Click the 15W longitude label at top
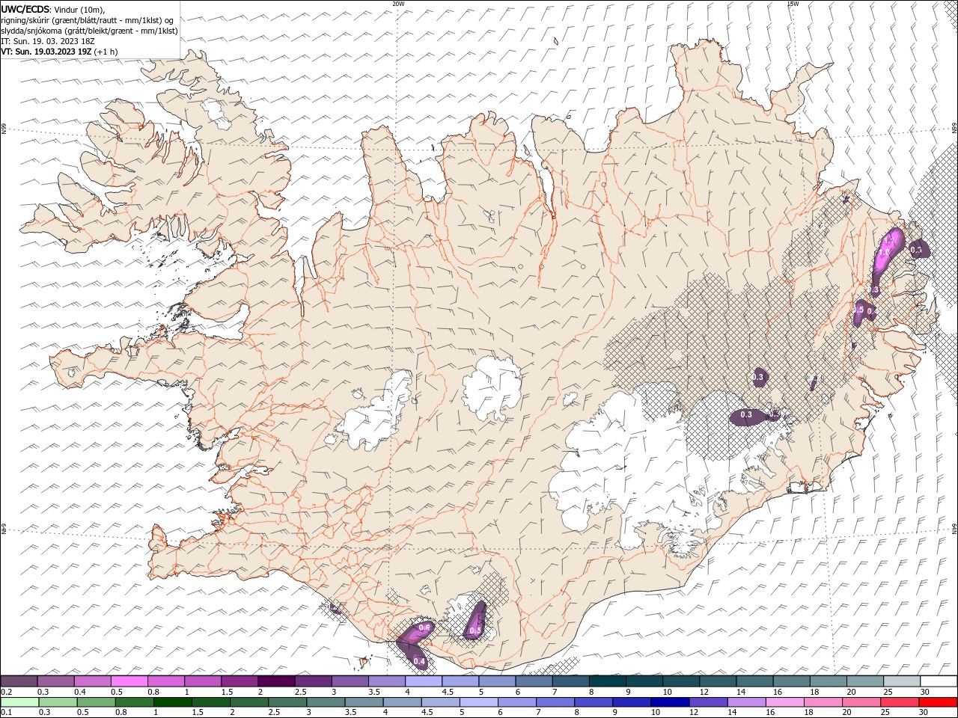 [x=793, y=4]
